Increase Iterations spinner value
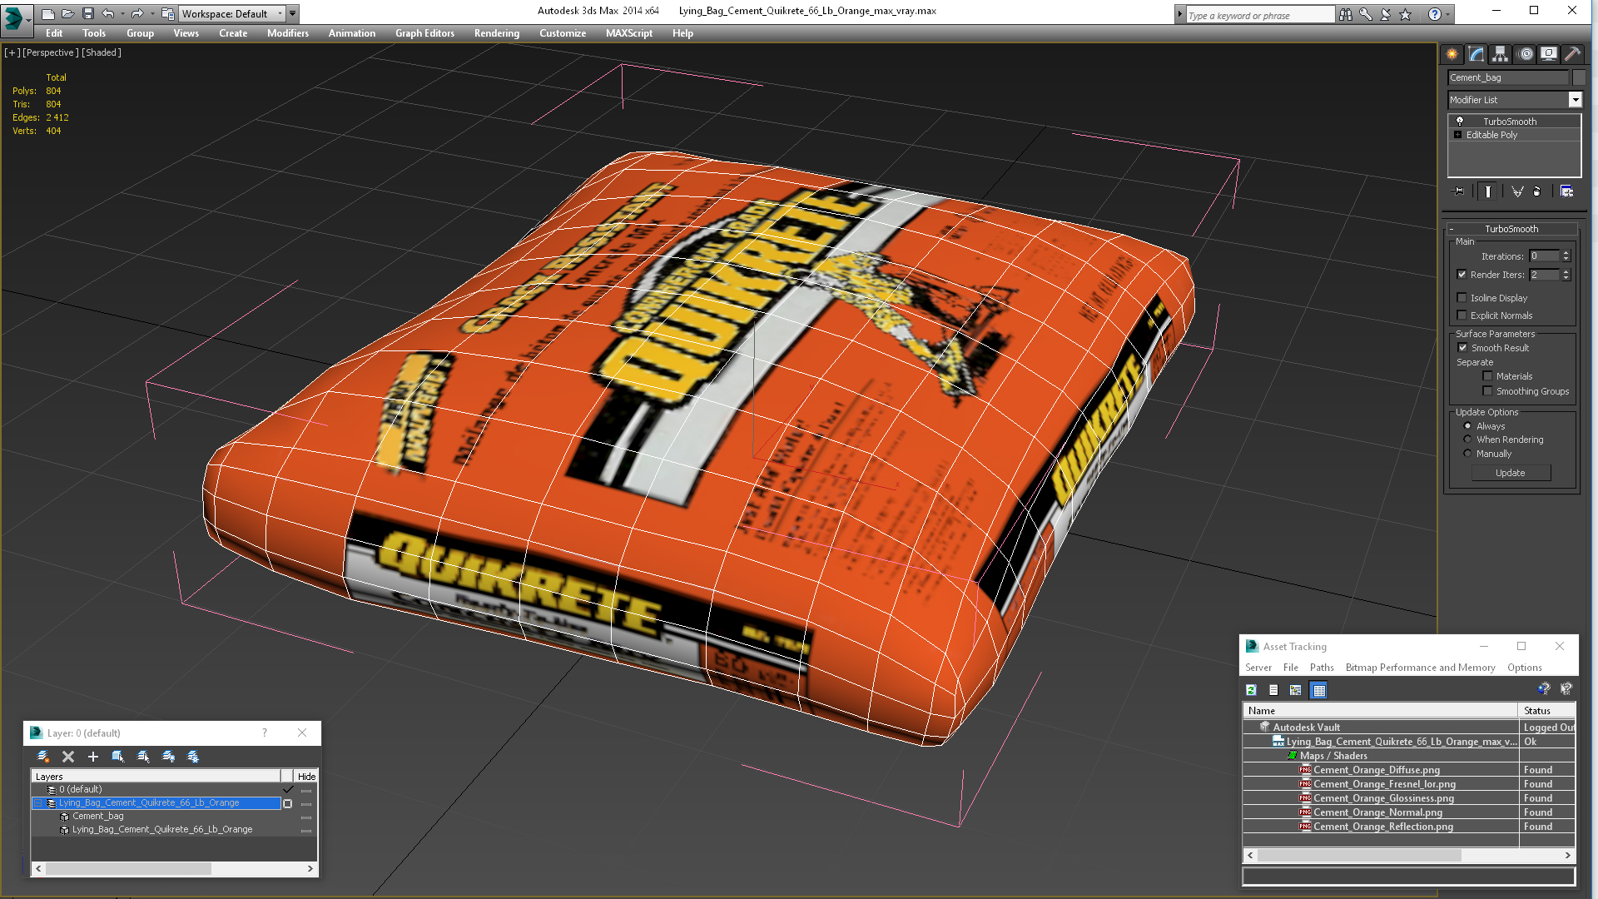 coord(1566,253)
